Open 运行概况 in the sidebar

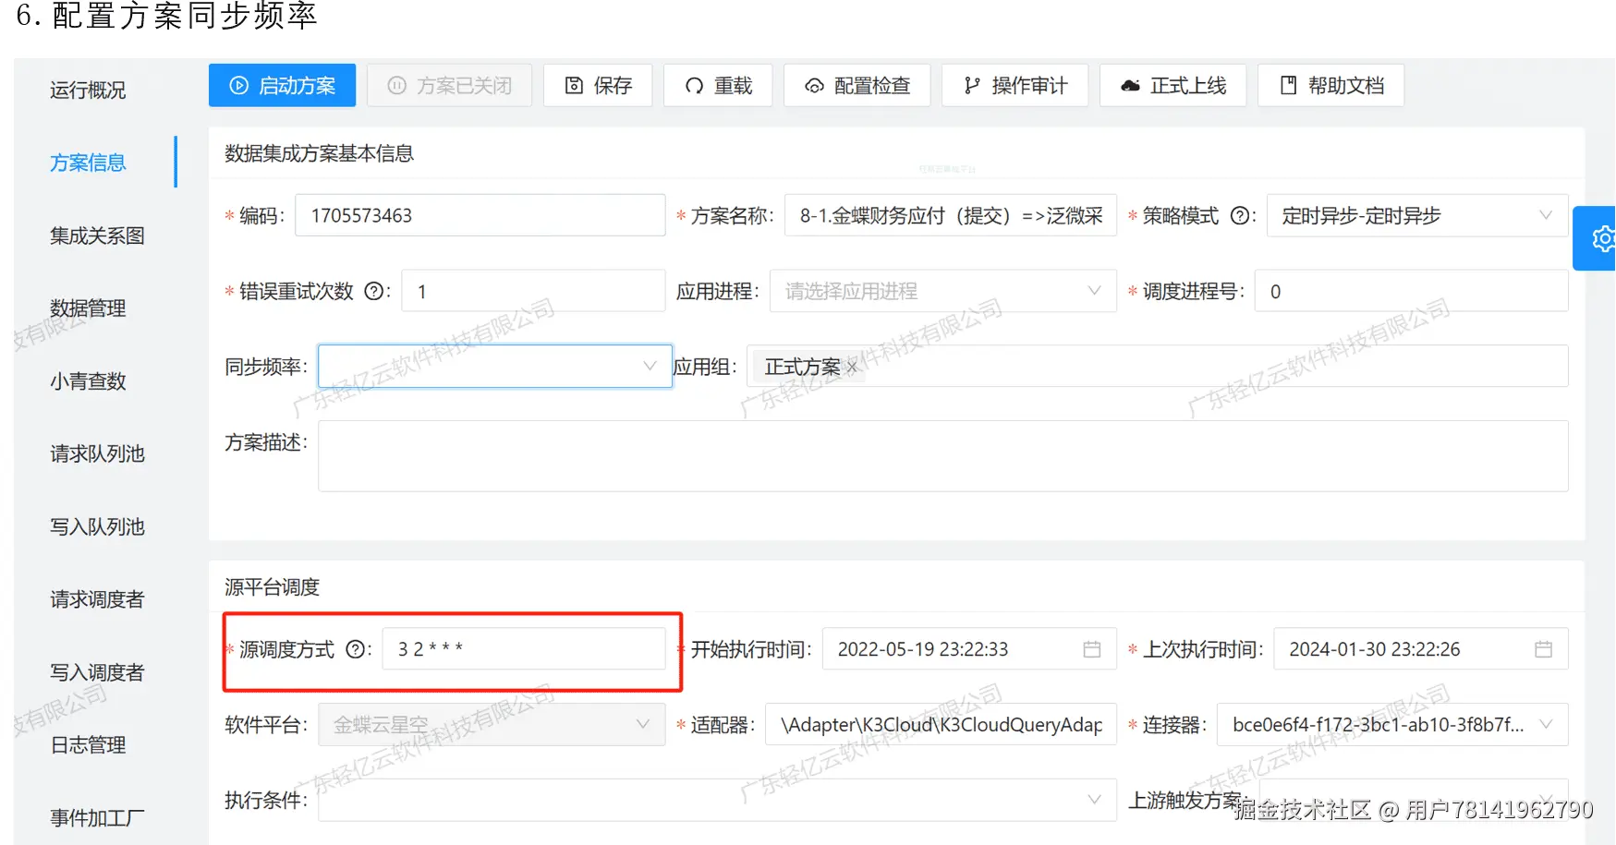coord(88,91)
